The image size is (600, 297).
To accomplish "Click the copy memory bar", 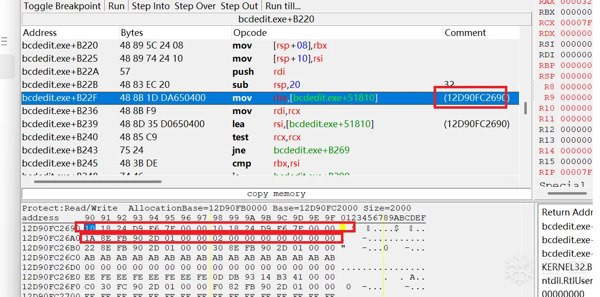I will coord(276,194).
